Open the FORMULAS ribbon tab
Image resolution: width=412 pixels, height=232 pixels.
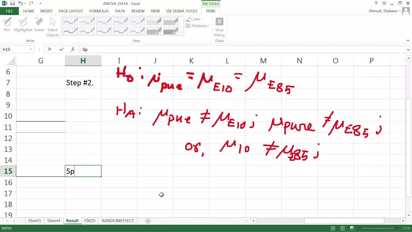pyautogui.click(x=99, y=11)
